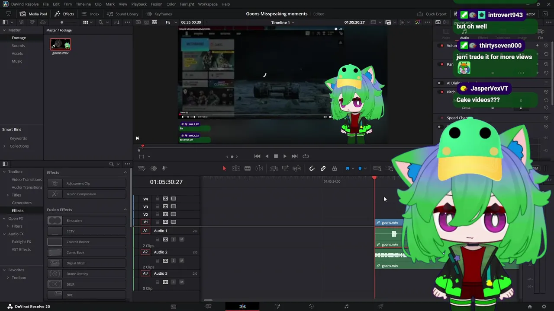Select the arrow Selection Mode tool

point(224,168)
